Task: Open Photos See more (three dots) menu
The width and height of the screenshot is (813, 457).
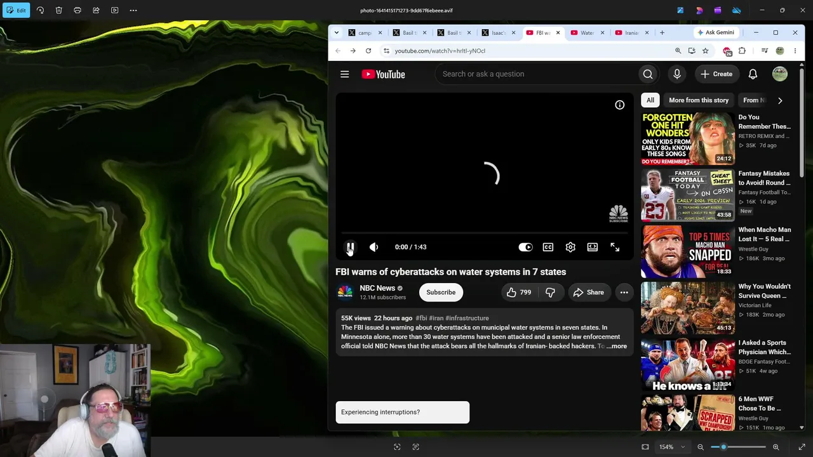Action: coord(133,10)
